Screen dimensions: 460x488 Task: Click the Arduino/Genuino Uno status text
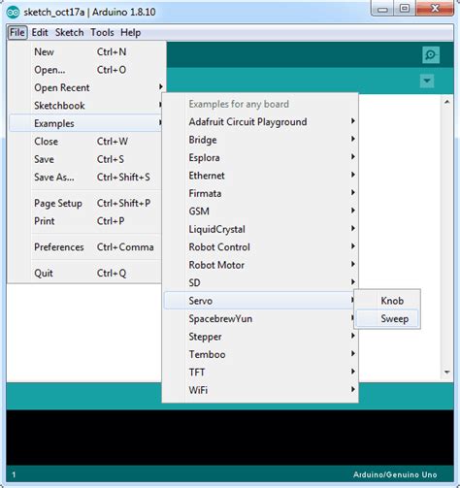click(395, 474)
